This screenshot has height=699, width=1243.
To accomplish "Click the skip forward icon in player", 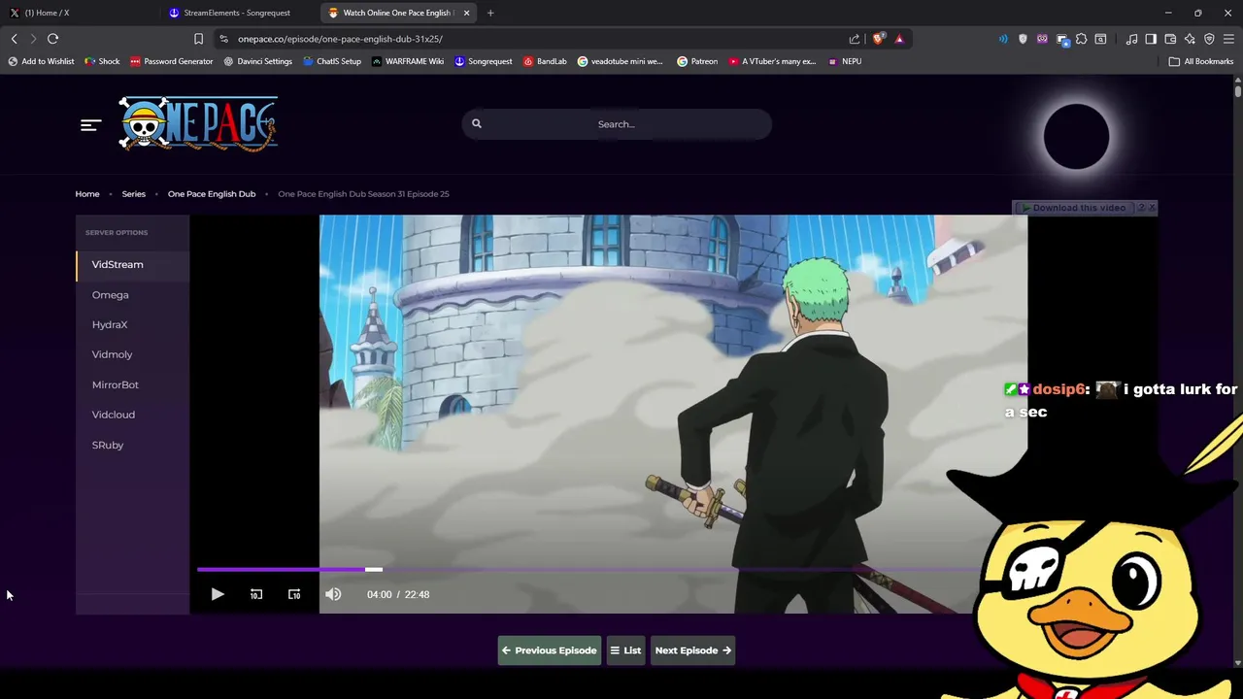I will coord(294,594).
